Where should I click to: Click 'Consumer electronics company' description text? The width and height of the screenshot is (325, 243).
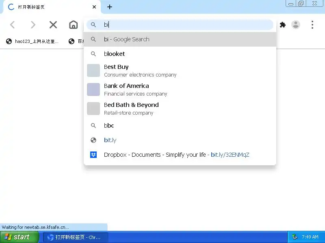[140, 75]
